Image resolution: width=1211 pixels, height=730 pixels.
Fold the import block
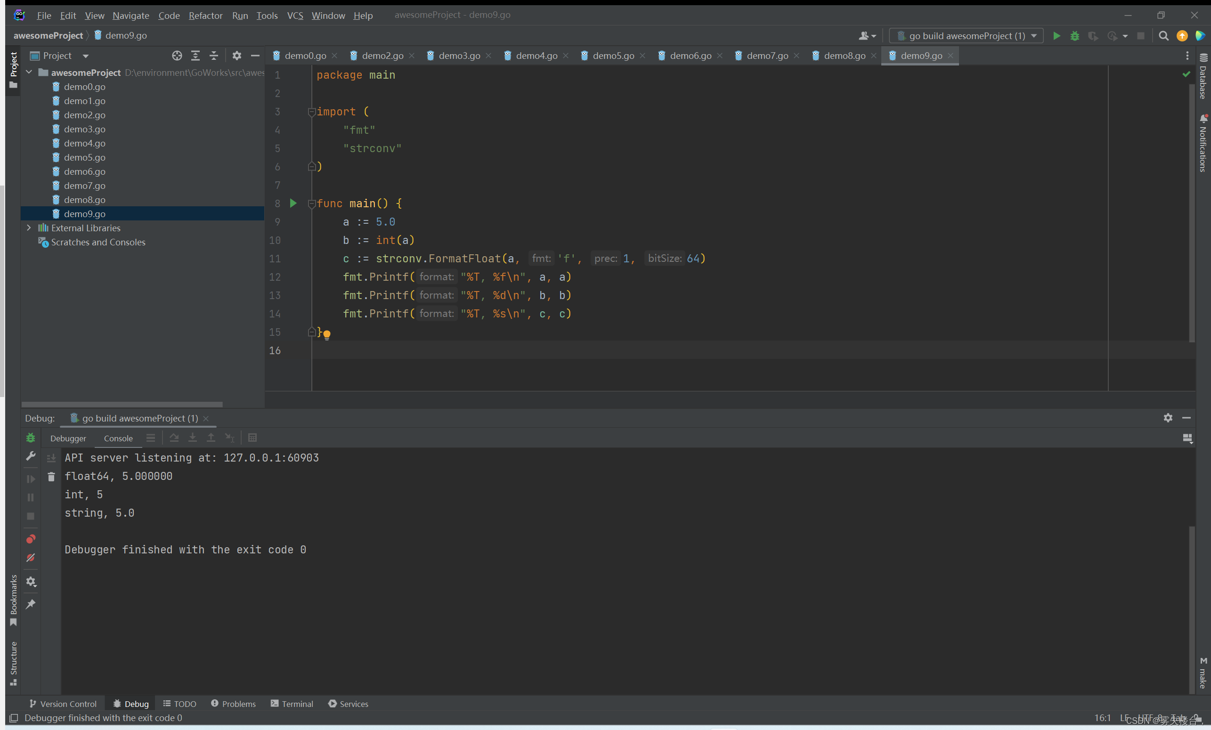(x=311, y=112)
